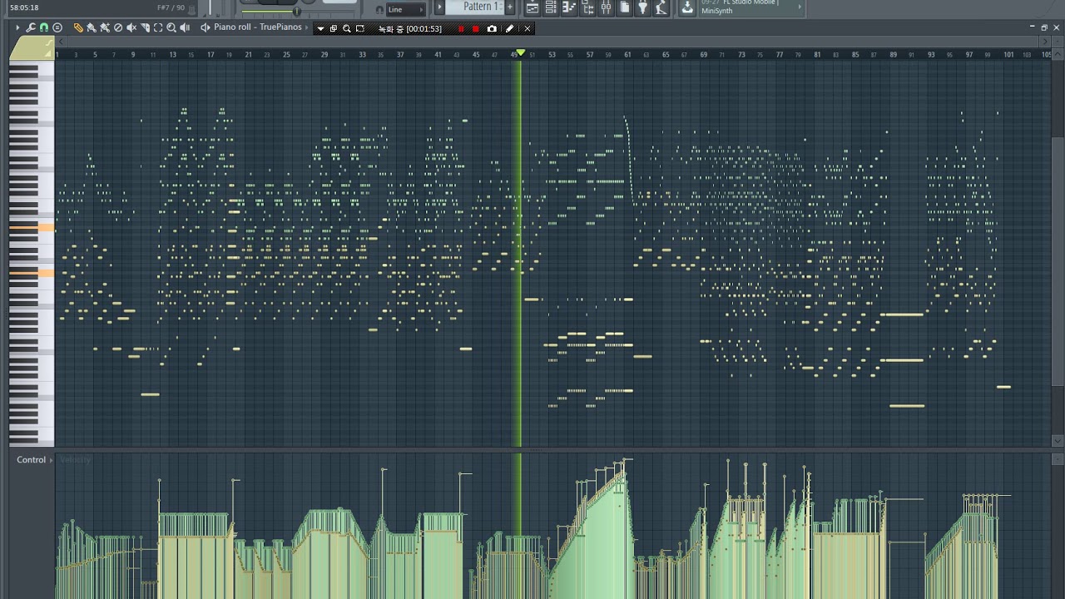Open the stamp chord options icon
Screen dimensions: 1065x599
pyautogui.click(x=57, y=27)
